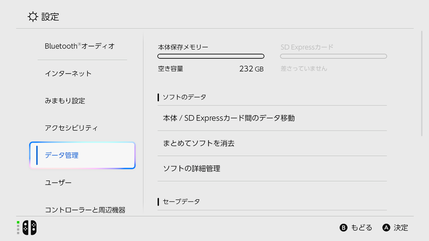429x241 pixels.
Task: Click the 決定 confirm label
Action: [401, 228]
